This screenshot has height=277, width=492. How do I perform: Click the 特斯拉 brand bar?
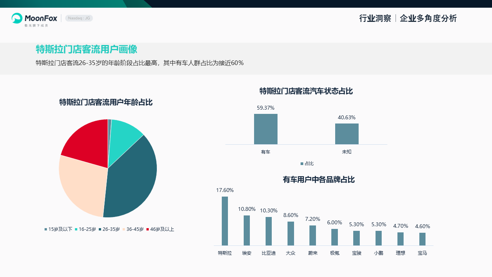tap(225, 221)
